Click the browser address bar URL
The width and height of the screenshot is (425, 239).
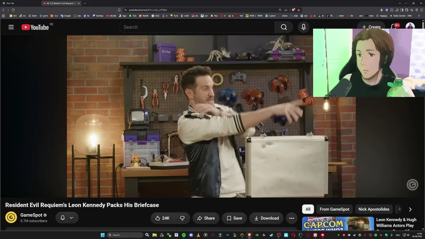pyautogui.click(x=148, y=10)
